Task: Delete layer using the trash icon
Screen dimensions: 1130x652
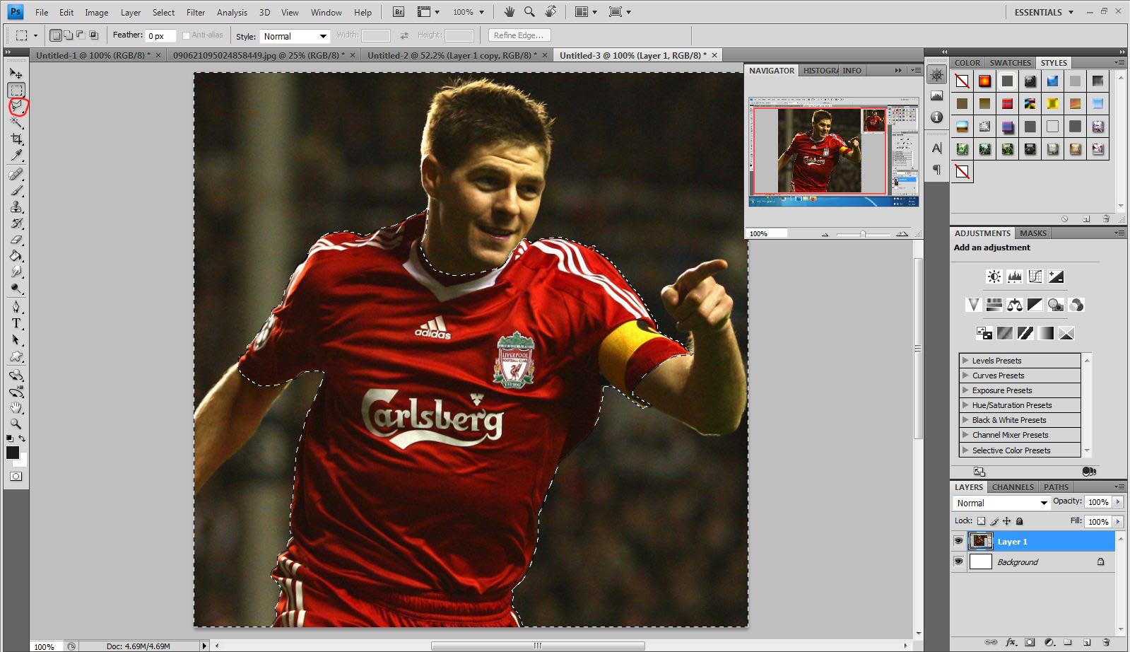Action: point(1106,643)
